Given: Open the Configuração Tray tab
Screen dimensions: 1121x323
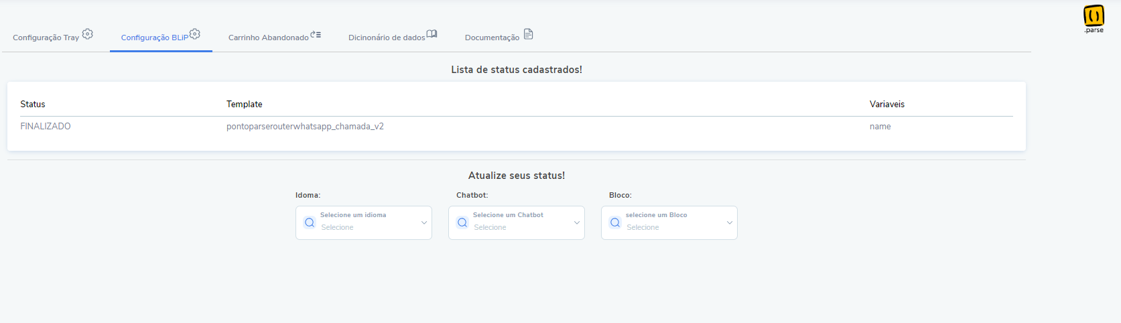Looking at the screenshot, I should 53,37.
